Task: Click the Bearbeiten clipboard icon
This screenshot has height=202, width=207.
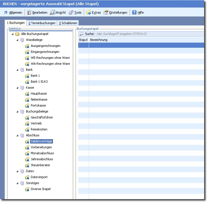Action: point(29,13)
